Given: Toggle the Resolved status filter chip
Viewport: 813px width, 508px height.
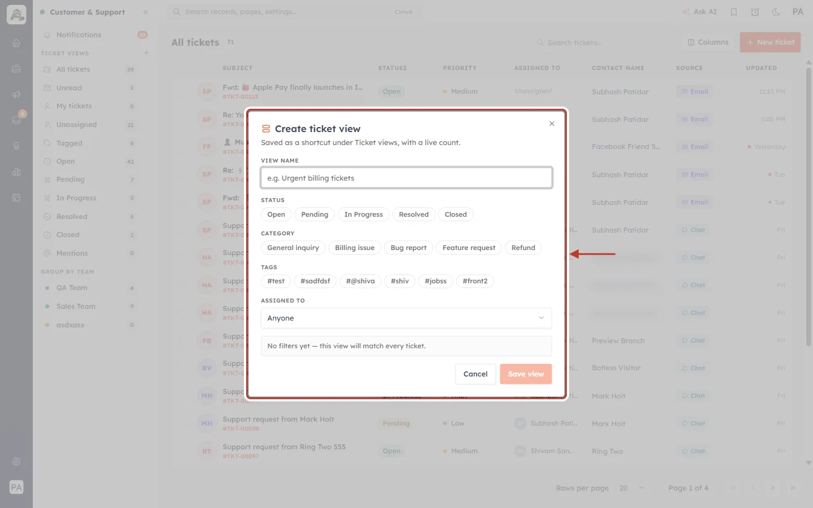Looking at the screenshot, I should 414,214.
